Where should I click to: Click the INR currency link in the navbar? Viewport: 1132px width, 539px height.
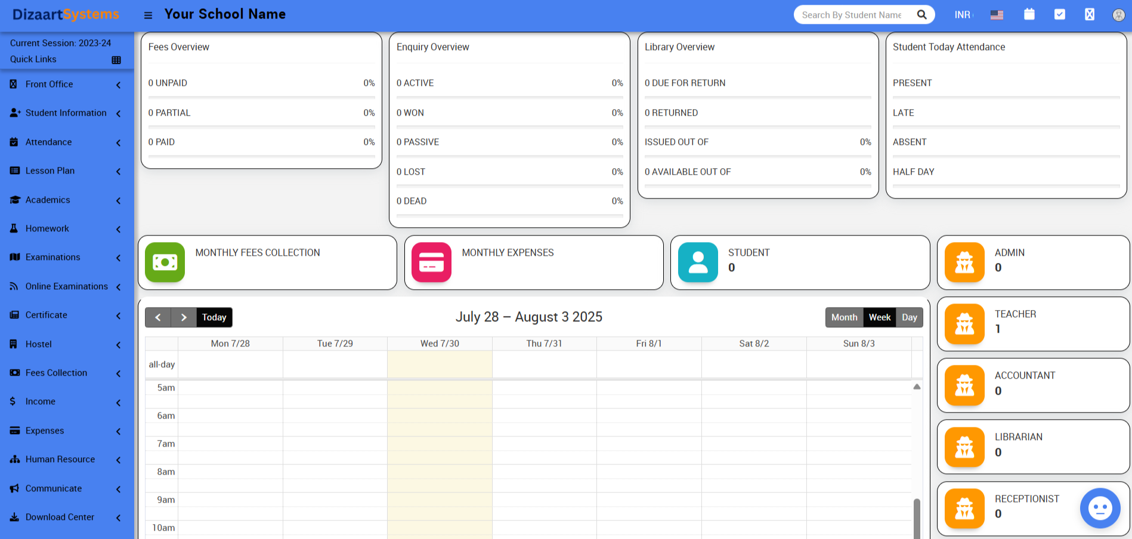click(963, 15)
